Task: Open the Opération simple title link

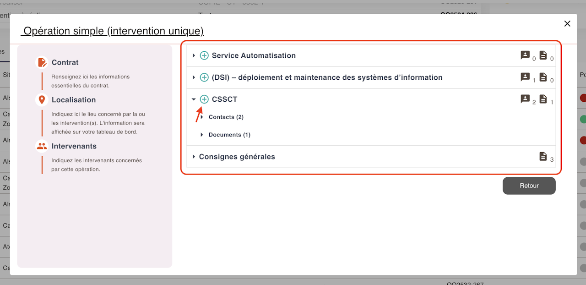Action: tap(113, 31)
